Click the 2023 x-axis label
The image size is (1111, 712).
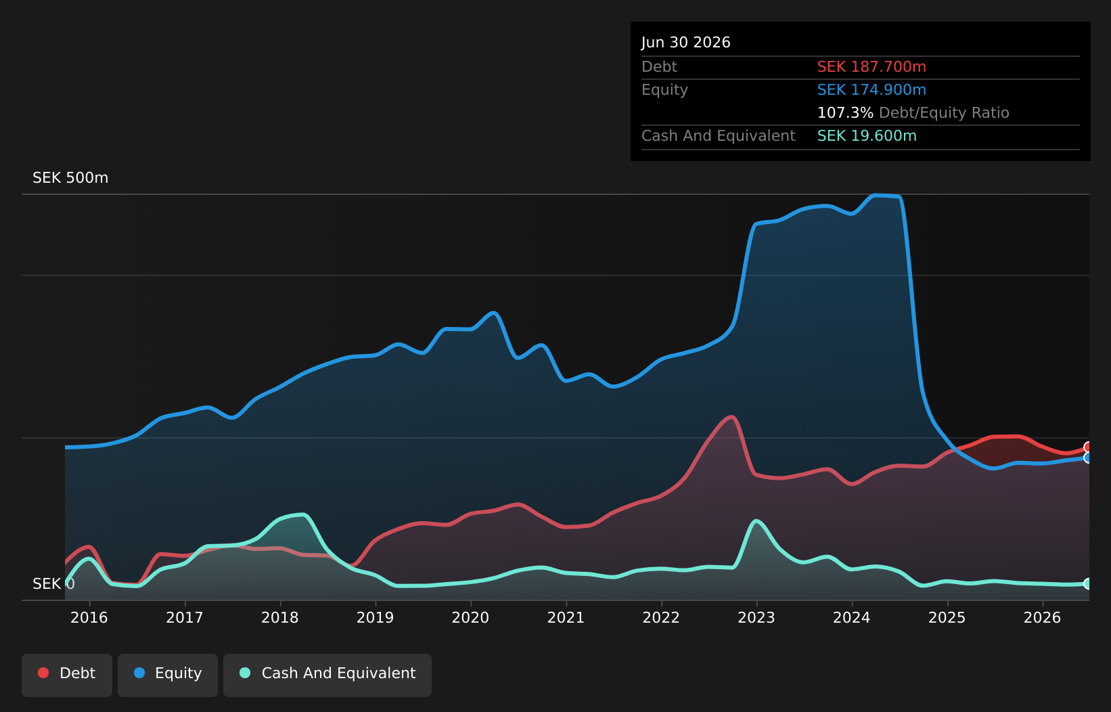(756, 618)
